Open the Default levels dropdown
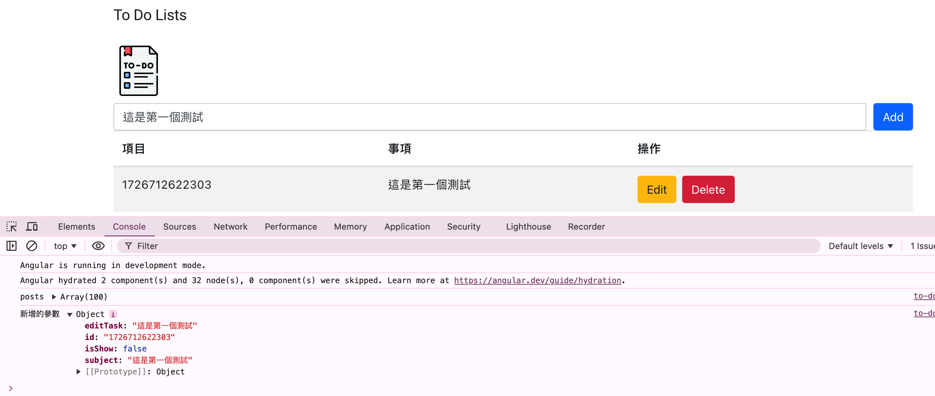Screen dimensions: 935x396 (860, 246)
